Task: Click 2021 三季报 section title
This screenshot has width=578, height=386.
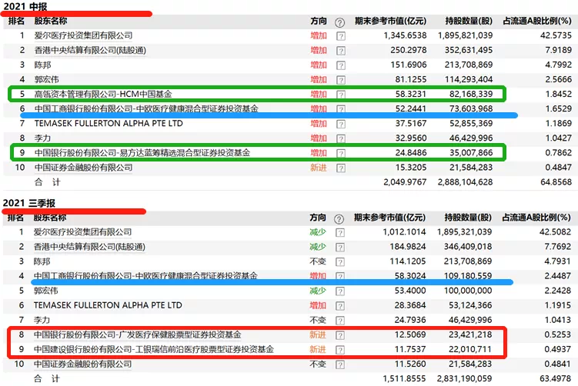Action: point(28,203)
